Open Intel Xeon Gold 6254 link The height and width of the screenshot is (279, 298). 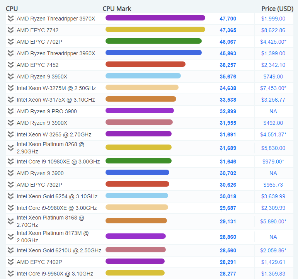(x=57, y=196)
